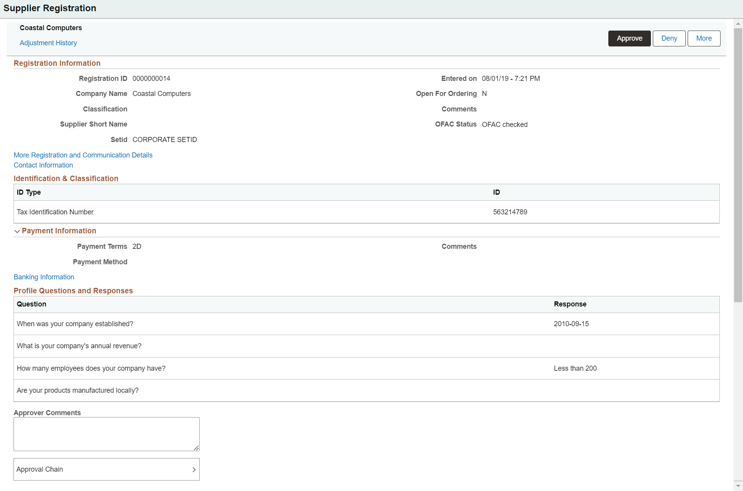This screenshot has width=743, height=491.
Task: Open Contact Information link
Action: coord(43,166)
